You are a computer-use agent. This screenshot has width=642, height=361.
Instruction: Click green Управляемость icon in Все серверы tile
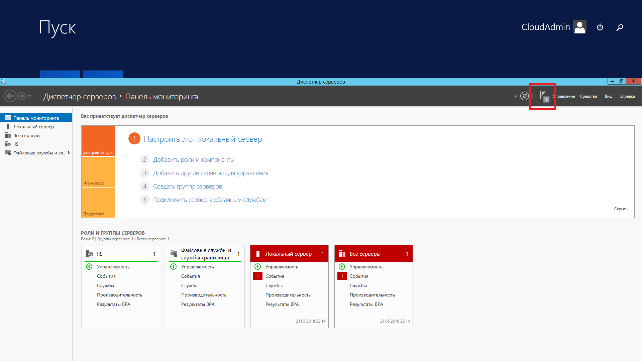point(342,267)
